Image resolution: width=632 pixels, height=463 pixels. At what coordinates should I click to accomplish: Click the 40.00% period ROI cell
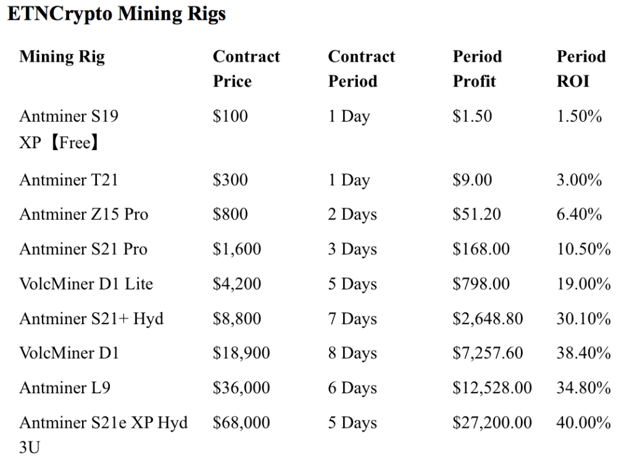click(583, 423)
